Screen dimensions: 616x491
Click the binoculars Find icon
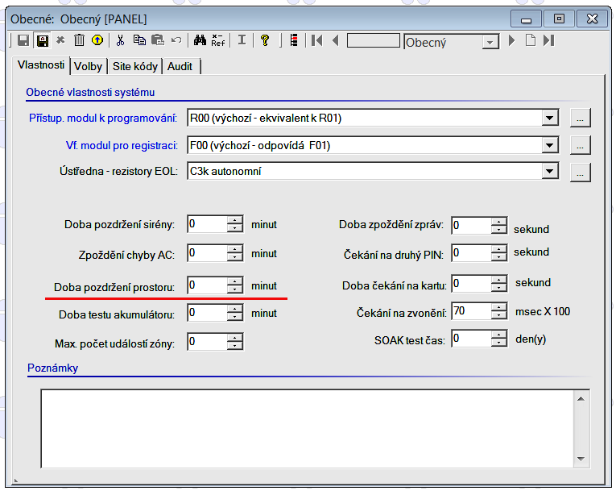coord(201,40)
